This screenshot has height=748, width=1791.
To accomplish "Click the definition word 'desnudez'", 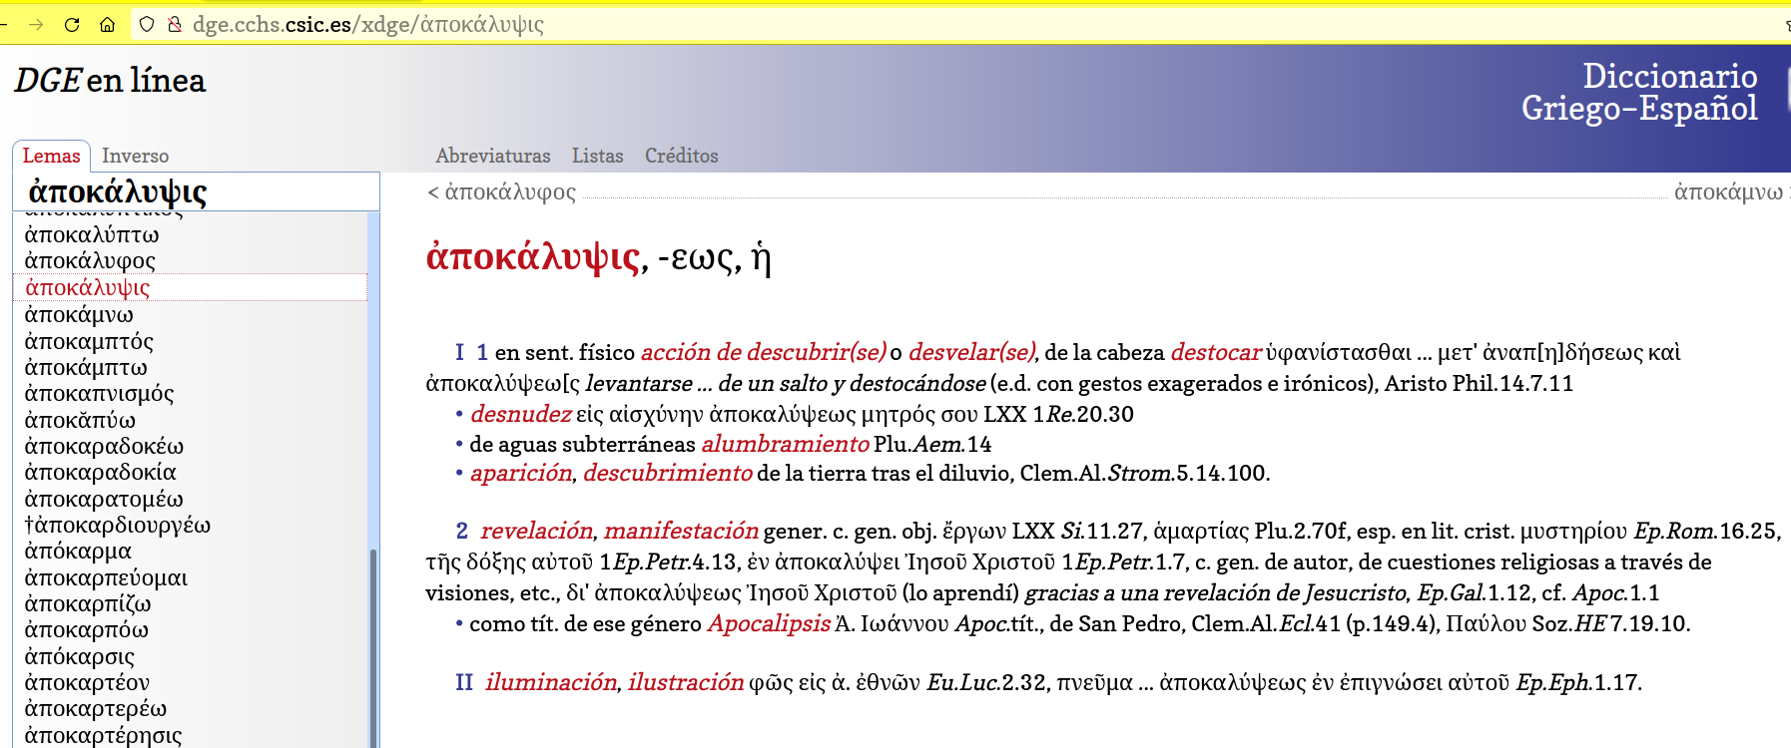I will (x=520, y=414).
